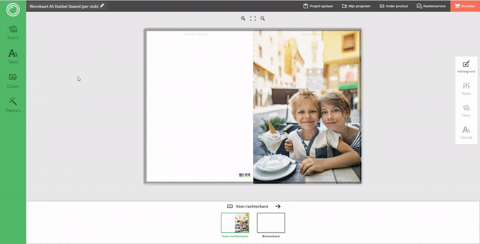480x244 pixels.
Task: Select the Tekst tool
Action: (x=13, y=56)
